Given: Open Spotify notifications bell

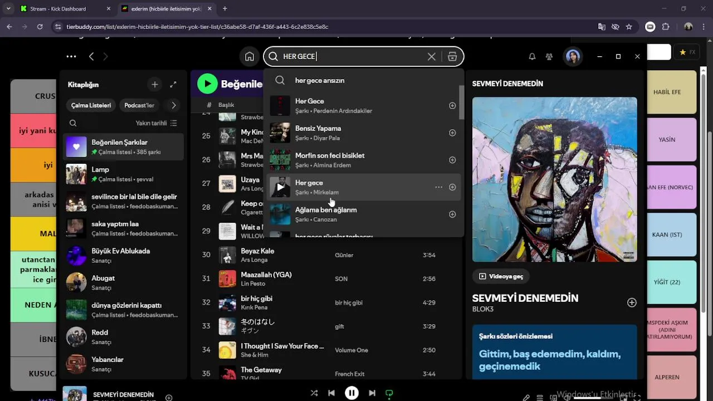Looking at the screenshot, I should 532,56.
